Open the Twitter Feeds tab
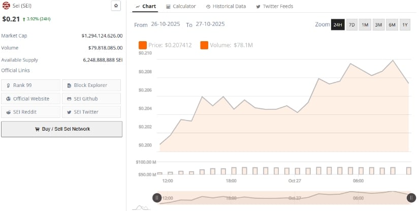 point(274,7)
